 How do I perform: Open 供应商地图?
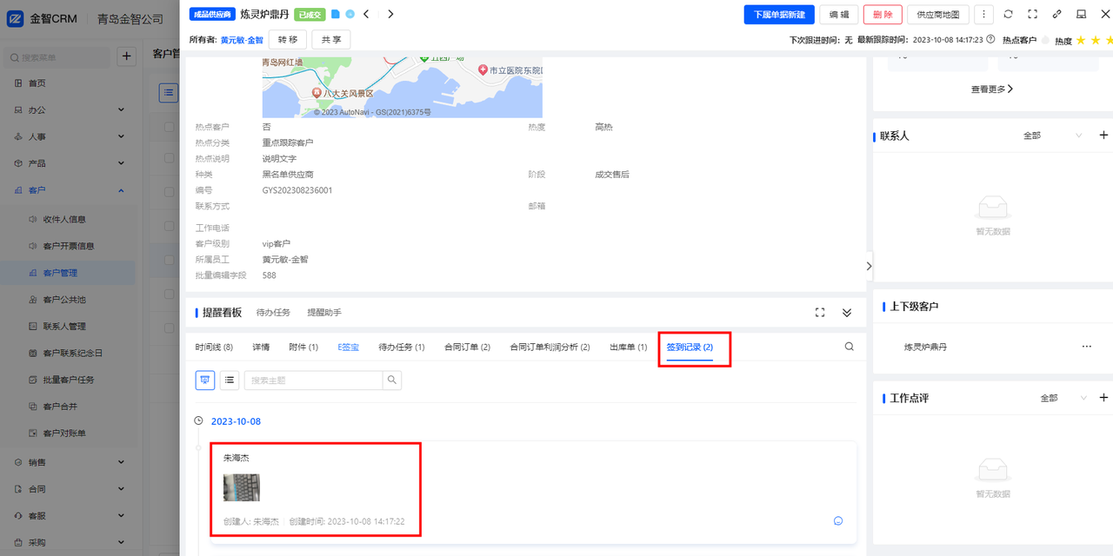937,14
